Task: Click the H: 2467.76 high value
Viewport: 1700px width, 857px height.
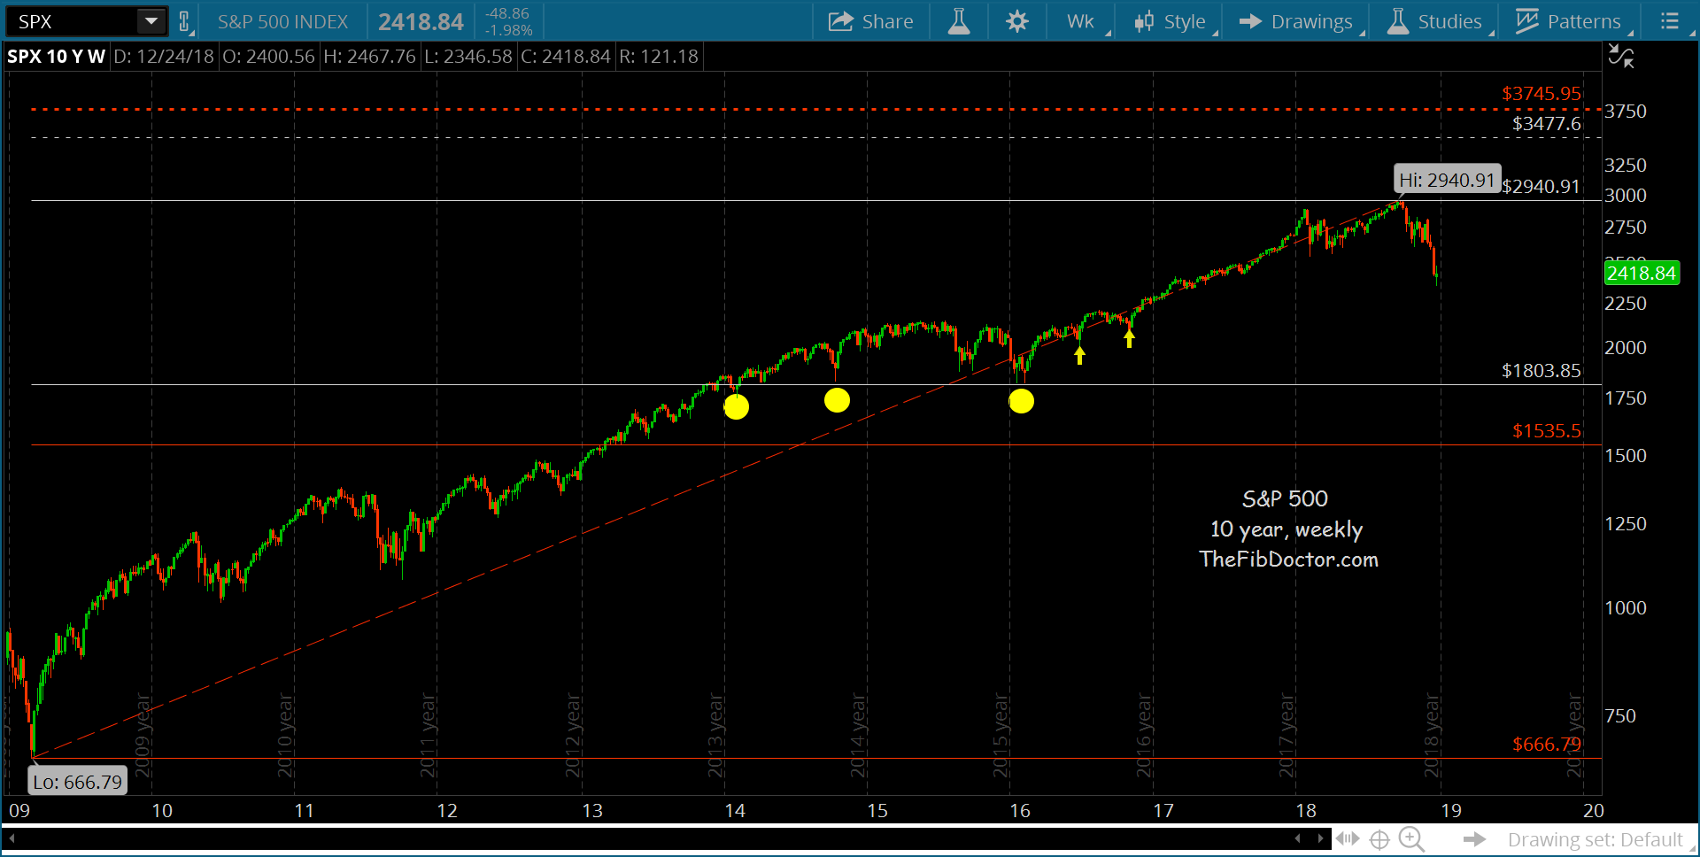Action: [369, 57]
